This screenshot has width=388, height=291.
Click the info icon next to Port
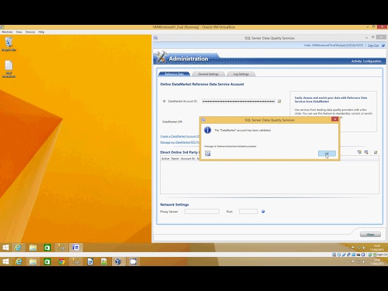coord(263,212)
